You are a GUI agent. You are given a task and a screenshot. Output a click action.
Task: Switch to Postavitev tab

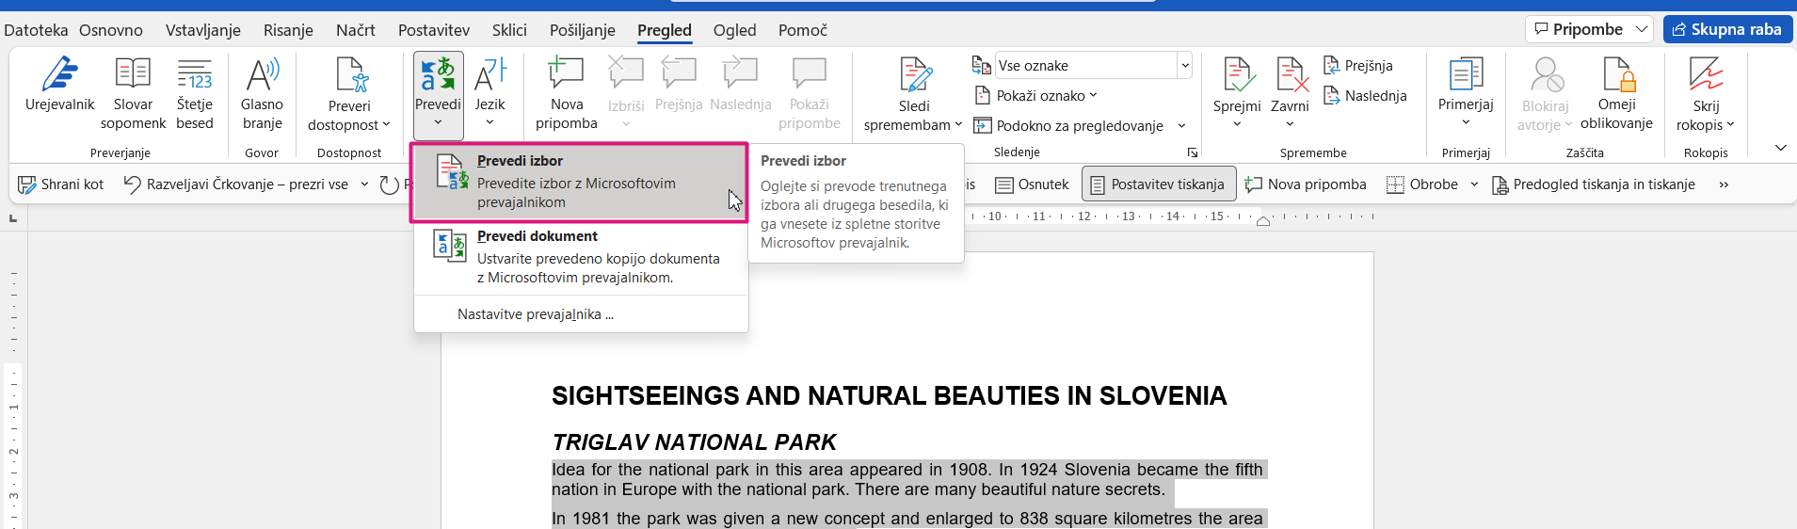point(434,30)
